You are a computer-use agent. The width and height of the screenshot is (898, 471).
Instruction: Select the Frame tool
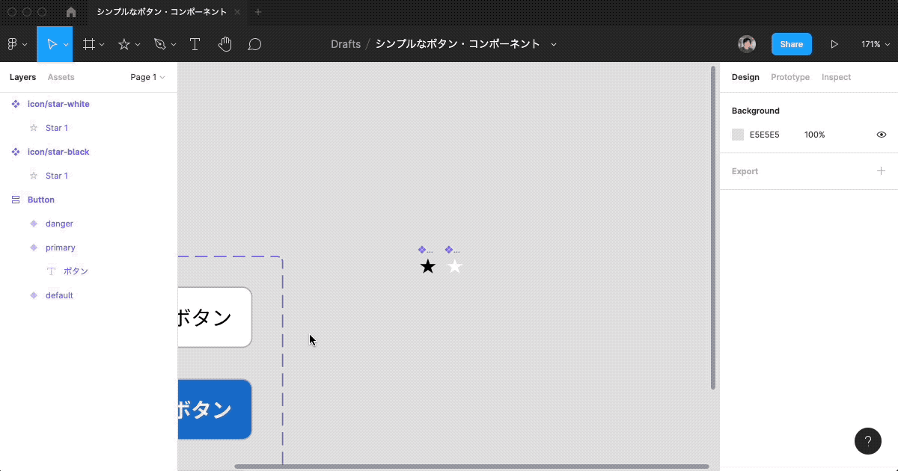[x=88, y=44]
